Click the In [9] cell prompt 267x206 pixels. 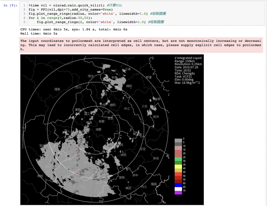click(11, 5)
